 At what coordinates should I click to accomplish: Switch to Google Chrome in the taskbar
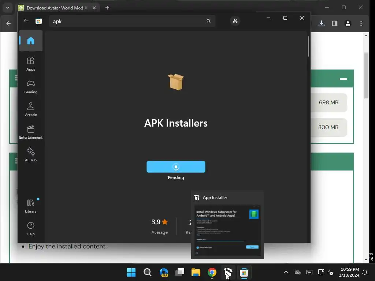(212, 272)
